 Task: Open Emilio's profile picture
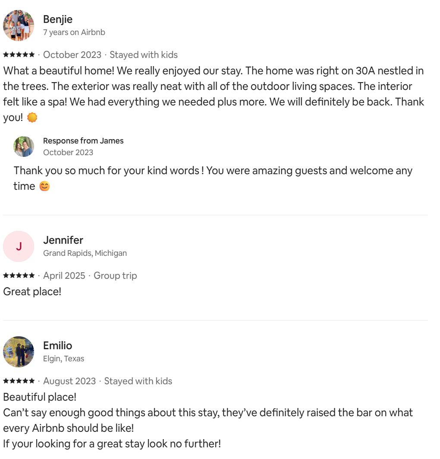pyautogui.click(x=19, y=351)
